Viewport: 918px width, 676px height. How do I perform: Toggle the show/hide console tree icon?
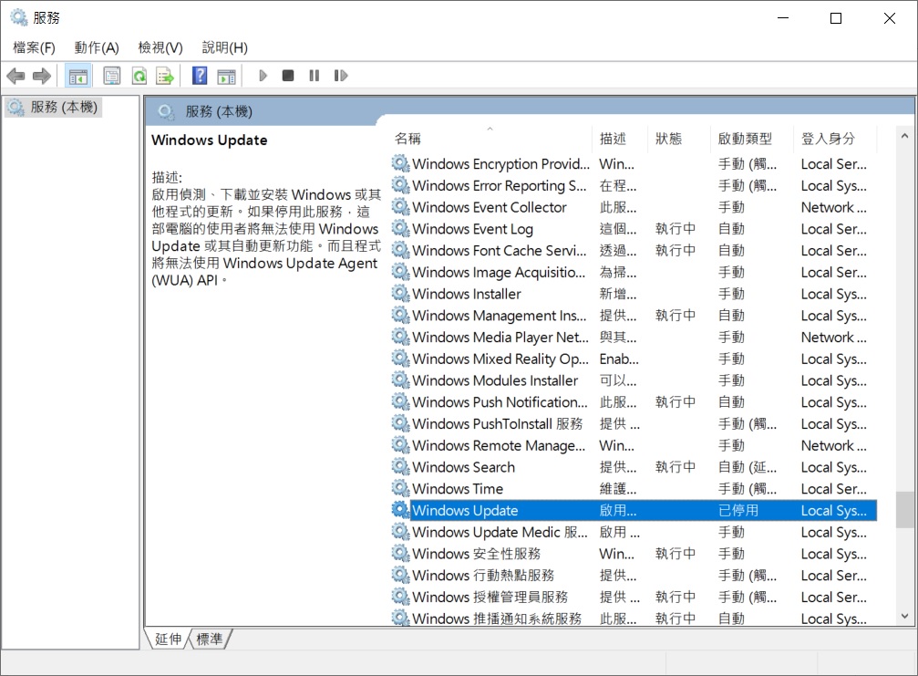point(77,76)
